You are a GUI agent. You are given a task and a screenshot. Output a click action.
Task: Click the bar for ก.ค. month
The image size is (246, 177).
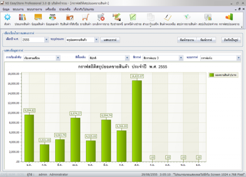click(122, 146)
